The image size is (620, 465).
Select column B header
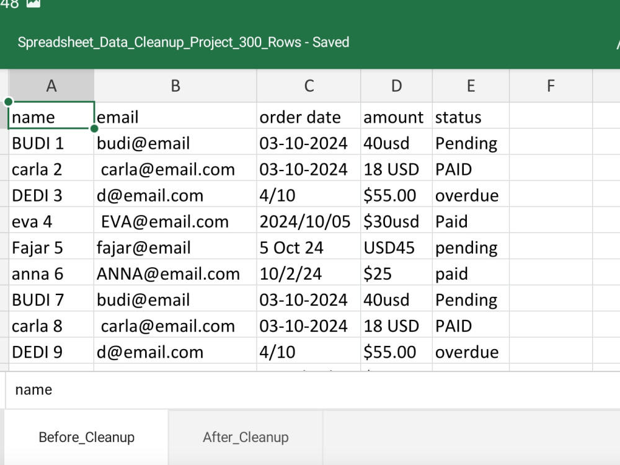[175, 86]
